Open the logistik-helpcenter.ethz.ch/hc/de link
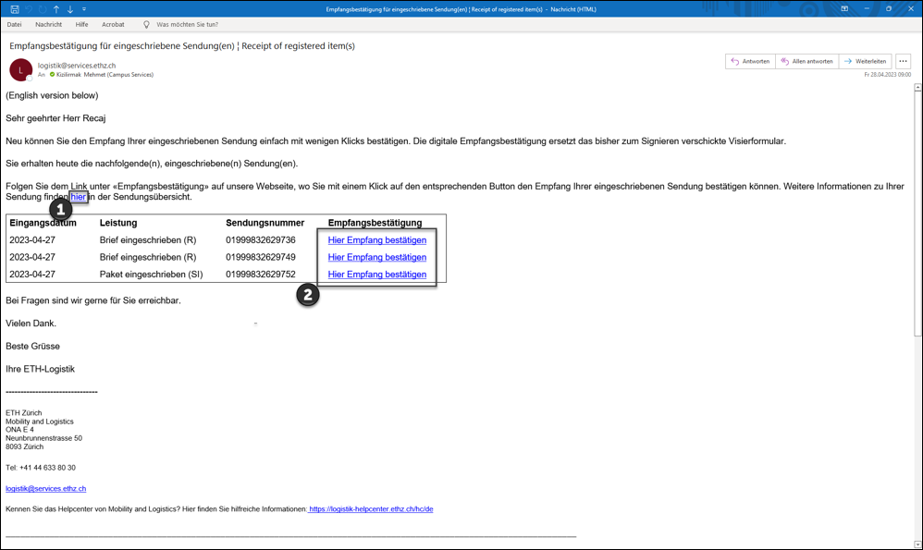Image resolution: width=923 pixels, height=550 pixels. 371,509
